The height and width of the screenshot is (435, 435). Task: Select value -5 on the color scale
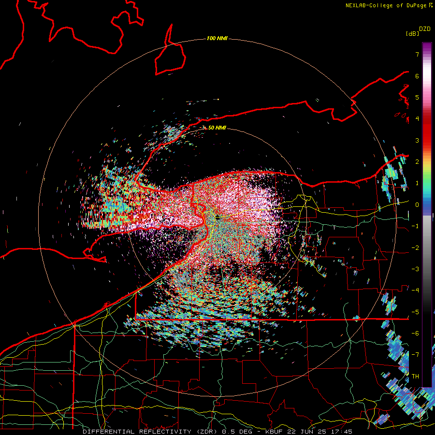click(x=415, y=312)
